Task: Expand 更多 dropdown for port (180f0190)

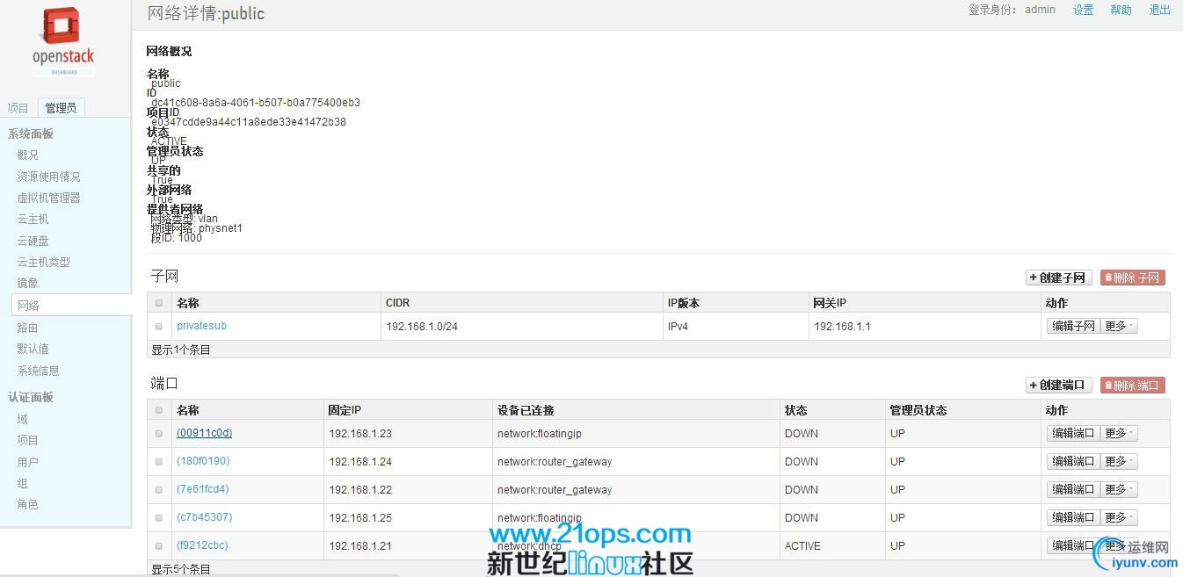Action: click(1119, 461)
